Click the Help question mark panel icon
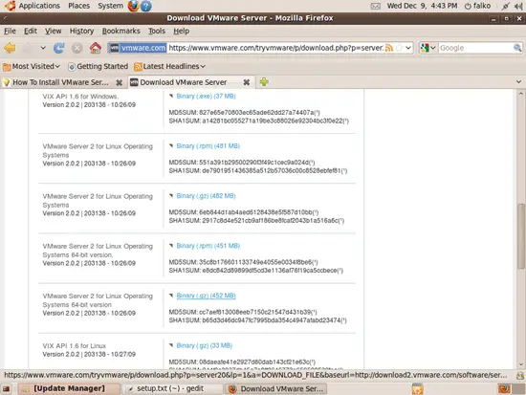Viewport: 526px width, 395px height. 146,6
